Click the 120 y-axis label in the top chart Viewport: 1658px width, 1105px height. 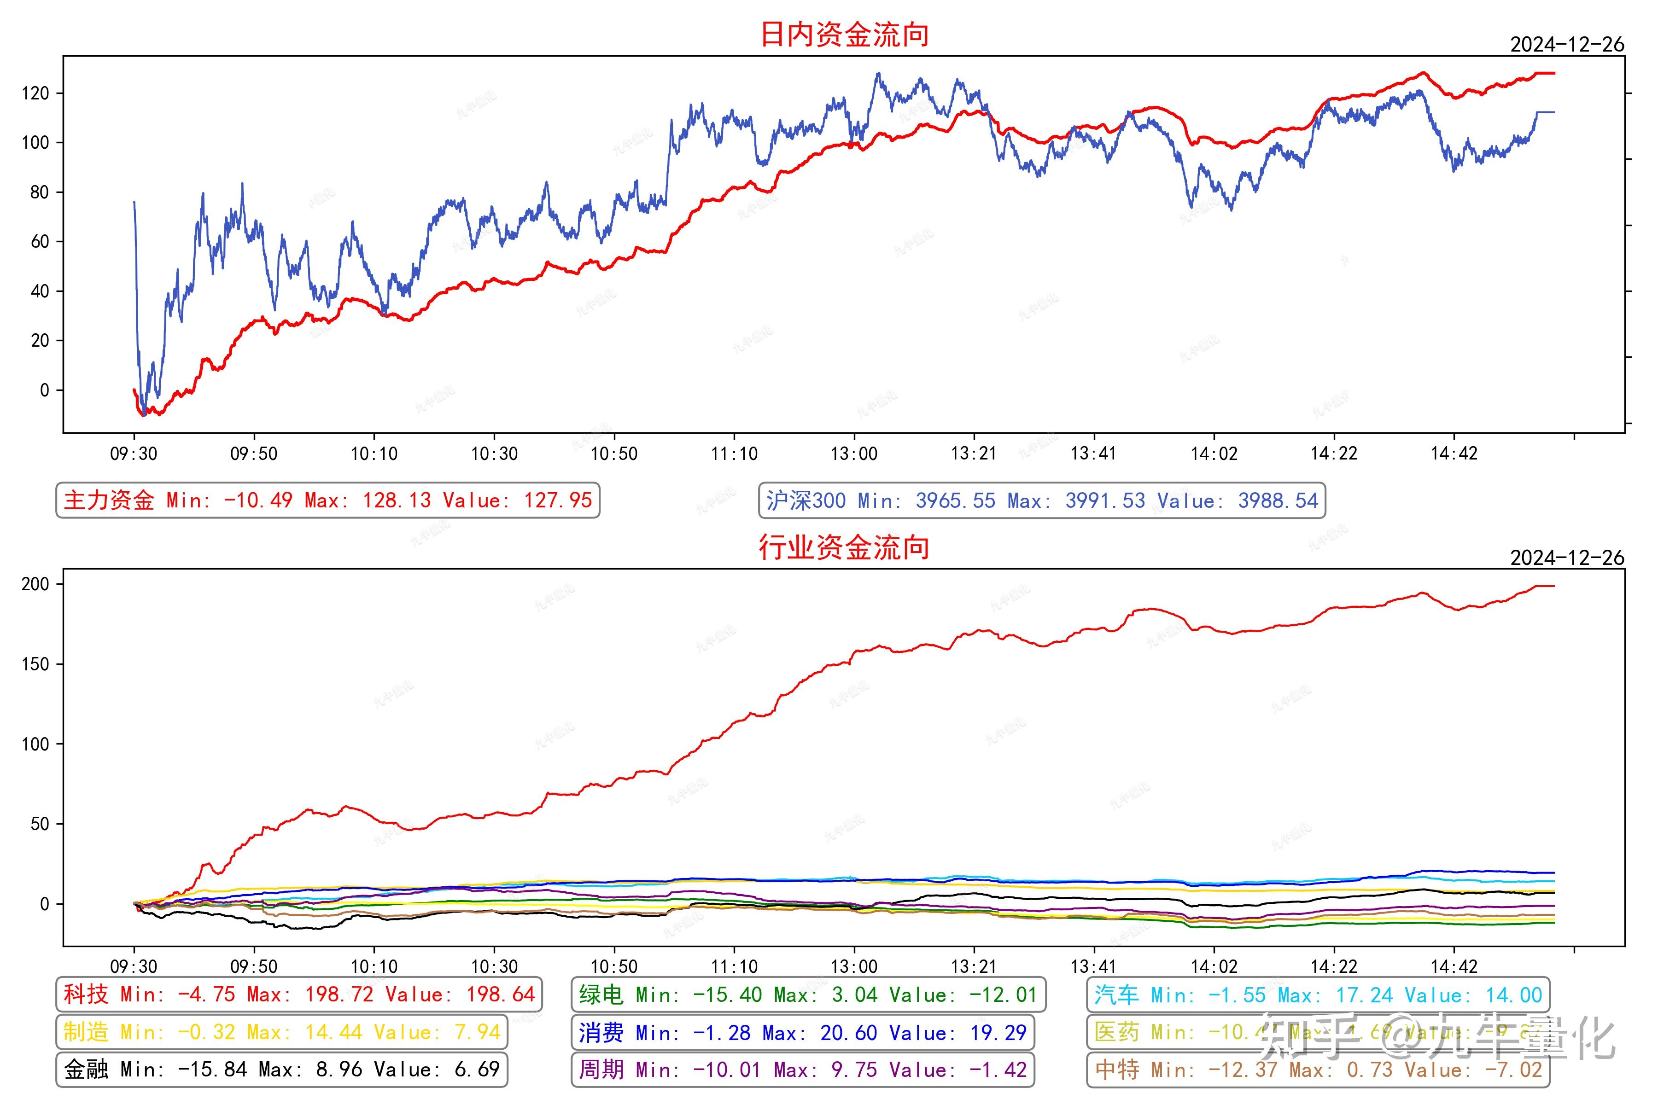tap(35, 93)
